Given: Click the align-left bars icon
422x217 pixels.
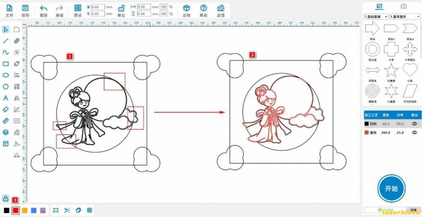Looking at the screenshot, I should point(17,75).
